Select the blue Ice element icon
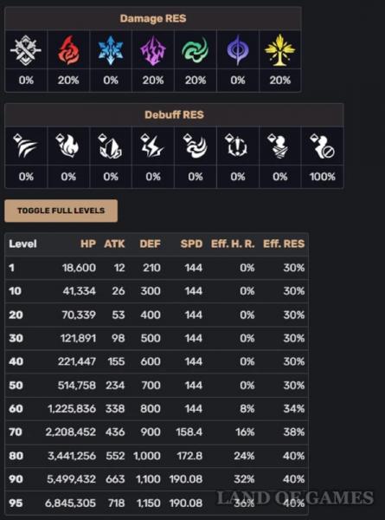The width and height of the screenshot is (385, 520). click(111, 50)
